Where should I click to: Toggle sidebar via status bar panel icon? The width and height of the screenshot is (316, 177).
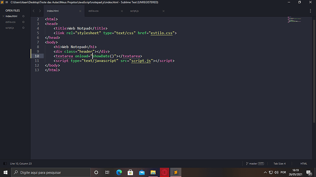tap(5, 164)
